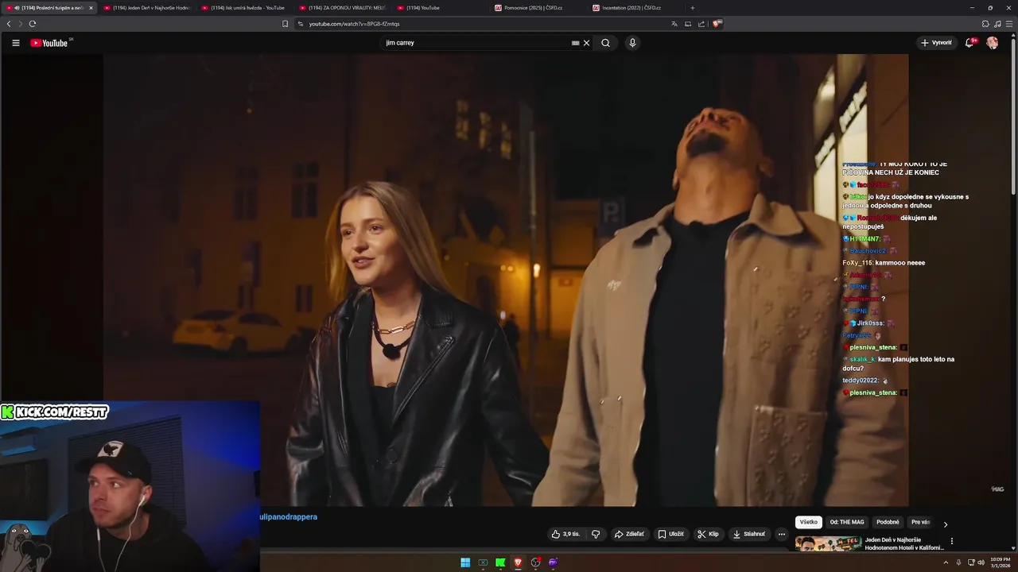This screenshot has width=1018, height=572.
Task: Switch to ZA OPONOU VIRALITY tab
Action: click(341, 8)
